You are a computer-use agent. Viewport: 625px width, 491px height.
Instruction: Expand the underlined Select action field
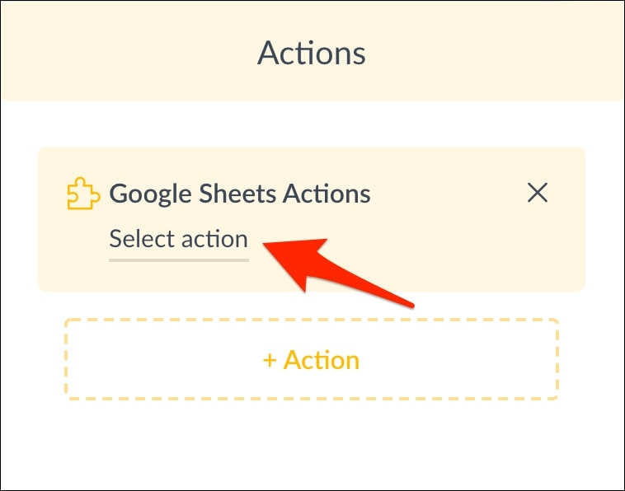179,240
